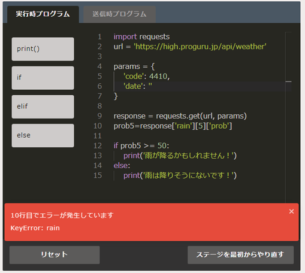The width and height of the screenshot is (305, 273).
Task: Add the else code block
Action: pyautogui.click(x=43, y=136)
